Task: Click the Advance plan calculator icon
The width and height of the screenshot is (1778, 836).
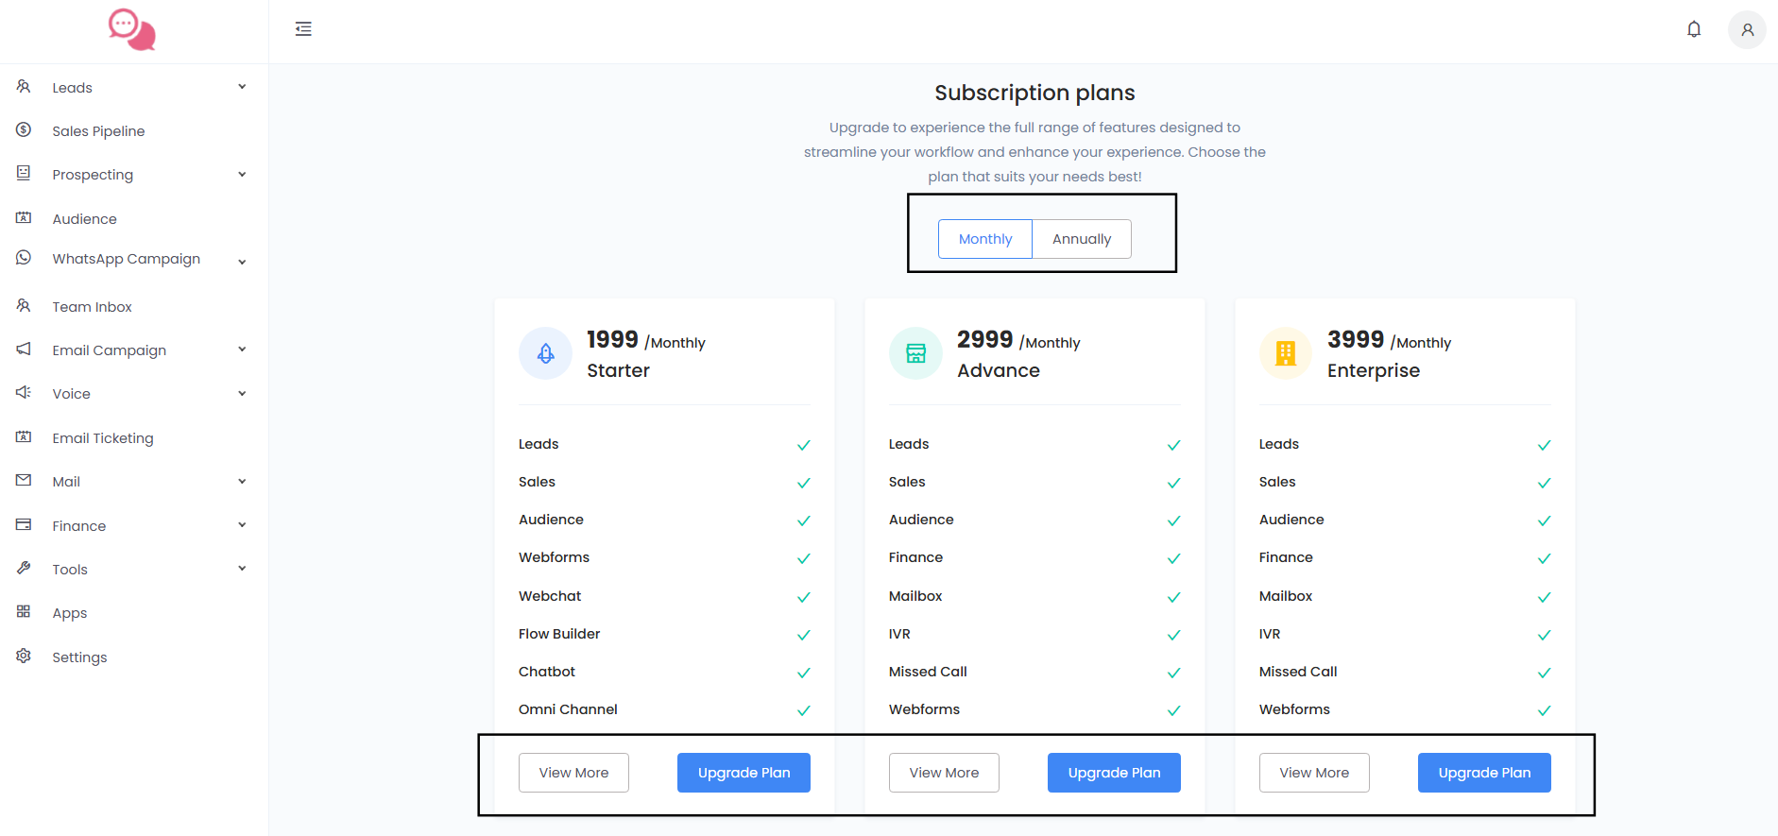Action: [x=915, y=352]
